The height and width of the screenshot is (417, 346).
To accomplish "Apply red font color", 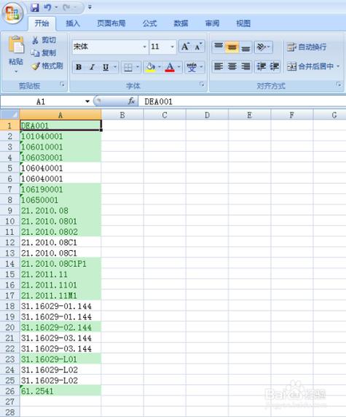I will coord(170,67).
